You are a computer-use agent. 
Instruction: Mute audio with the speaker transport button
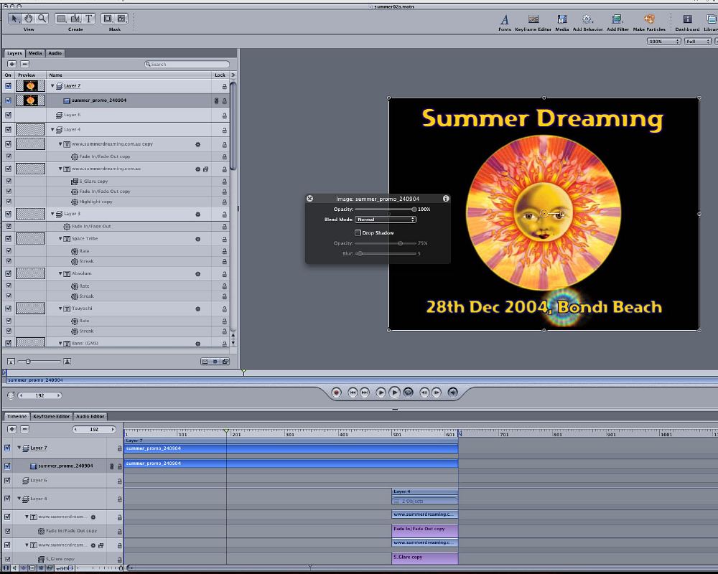(452, 392)
